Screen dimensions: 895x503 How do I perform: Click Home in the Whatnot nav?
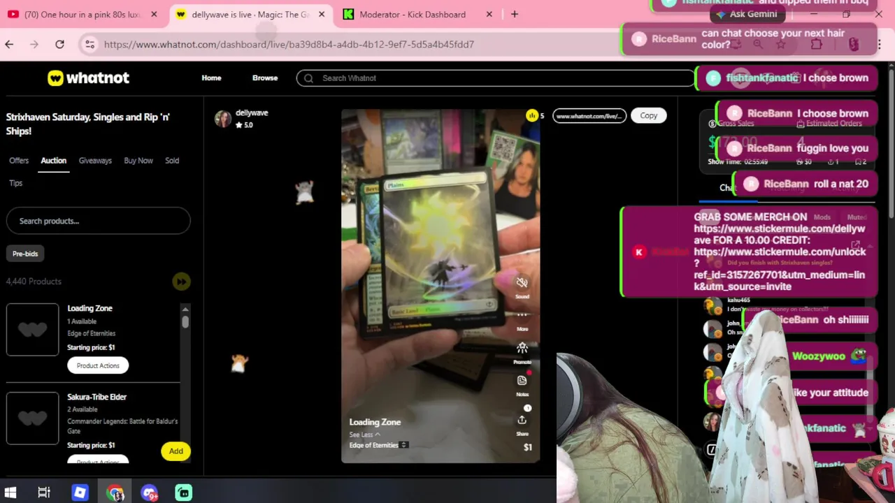pos(211,78)
